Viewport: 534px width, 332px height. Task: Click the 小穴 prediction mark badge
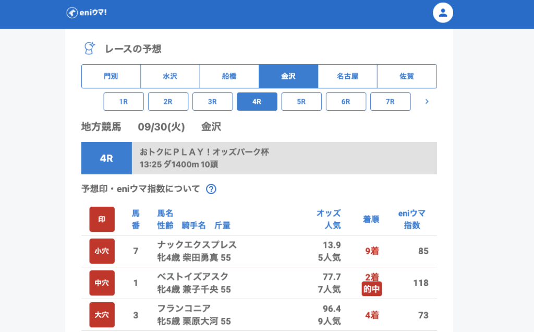coord(102,251)
